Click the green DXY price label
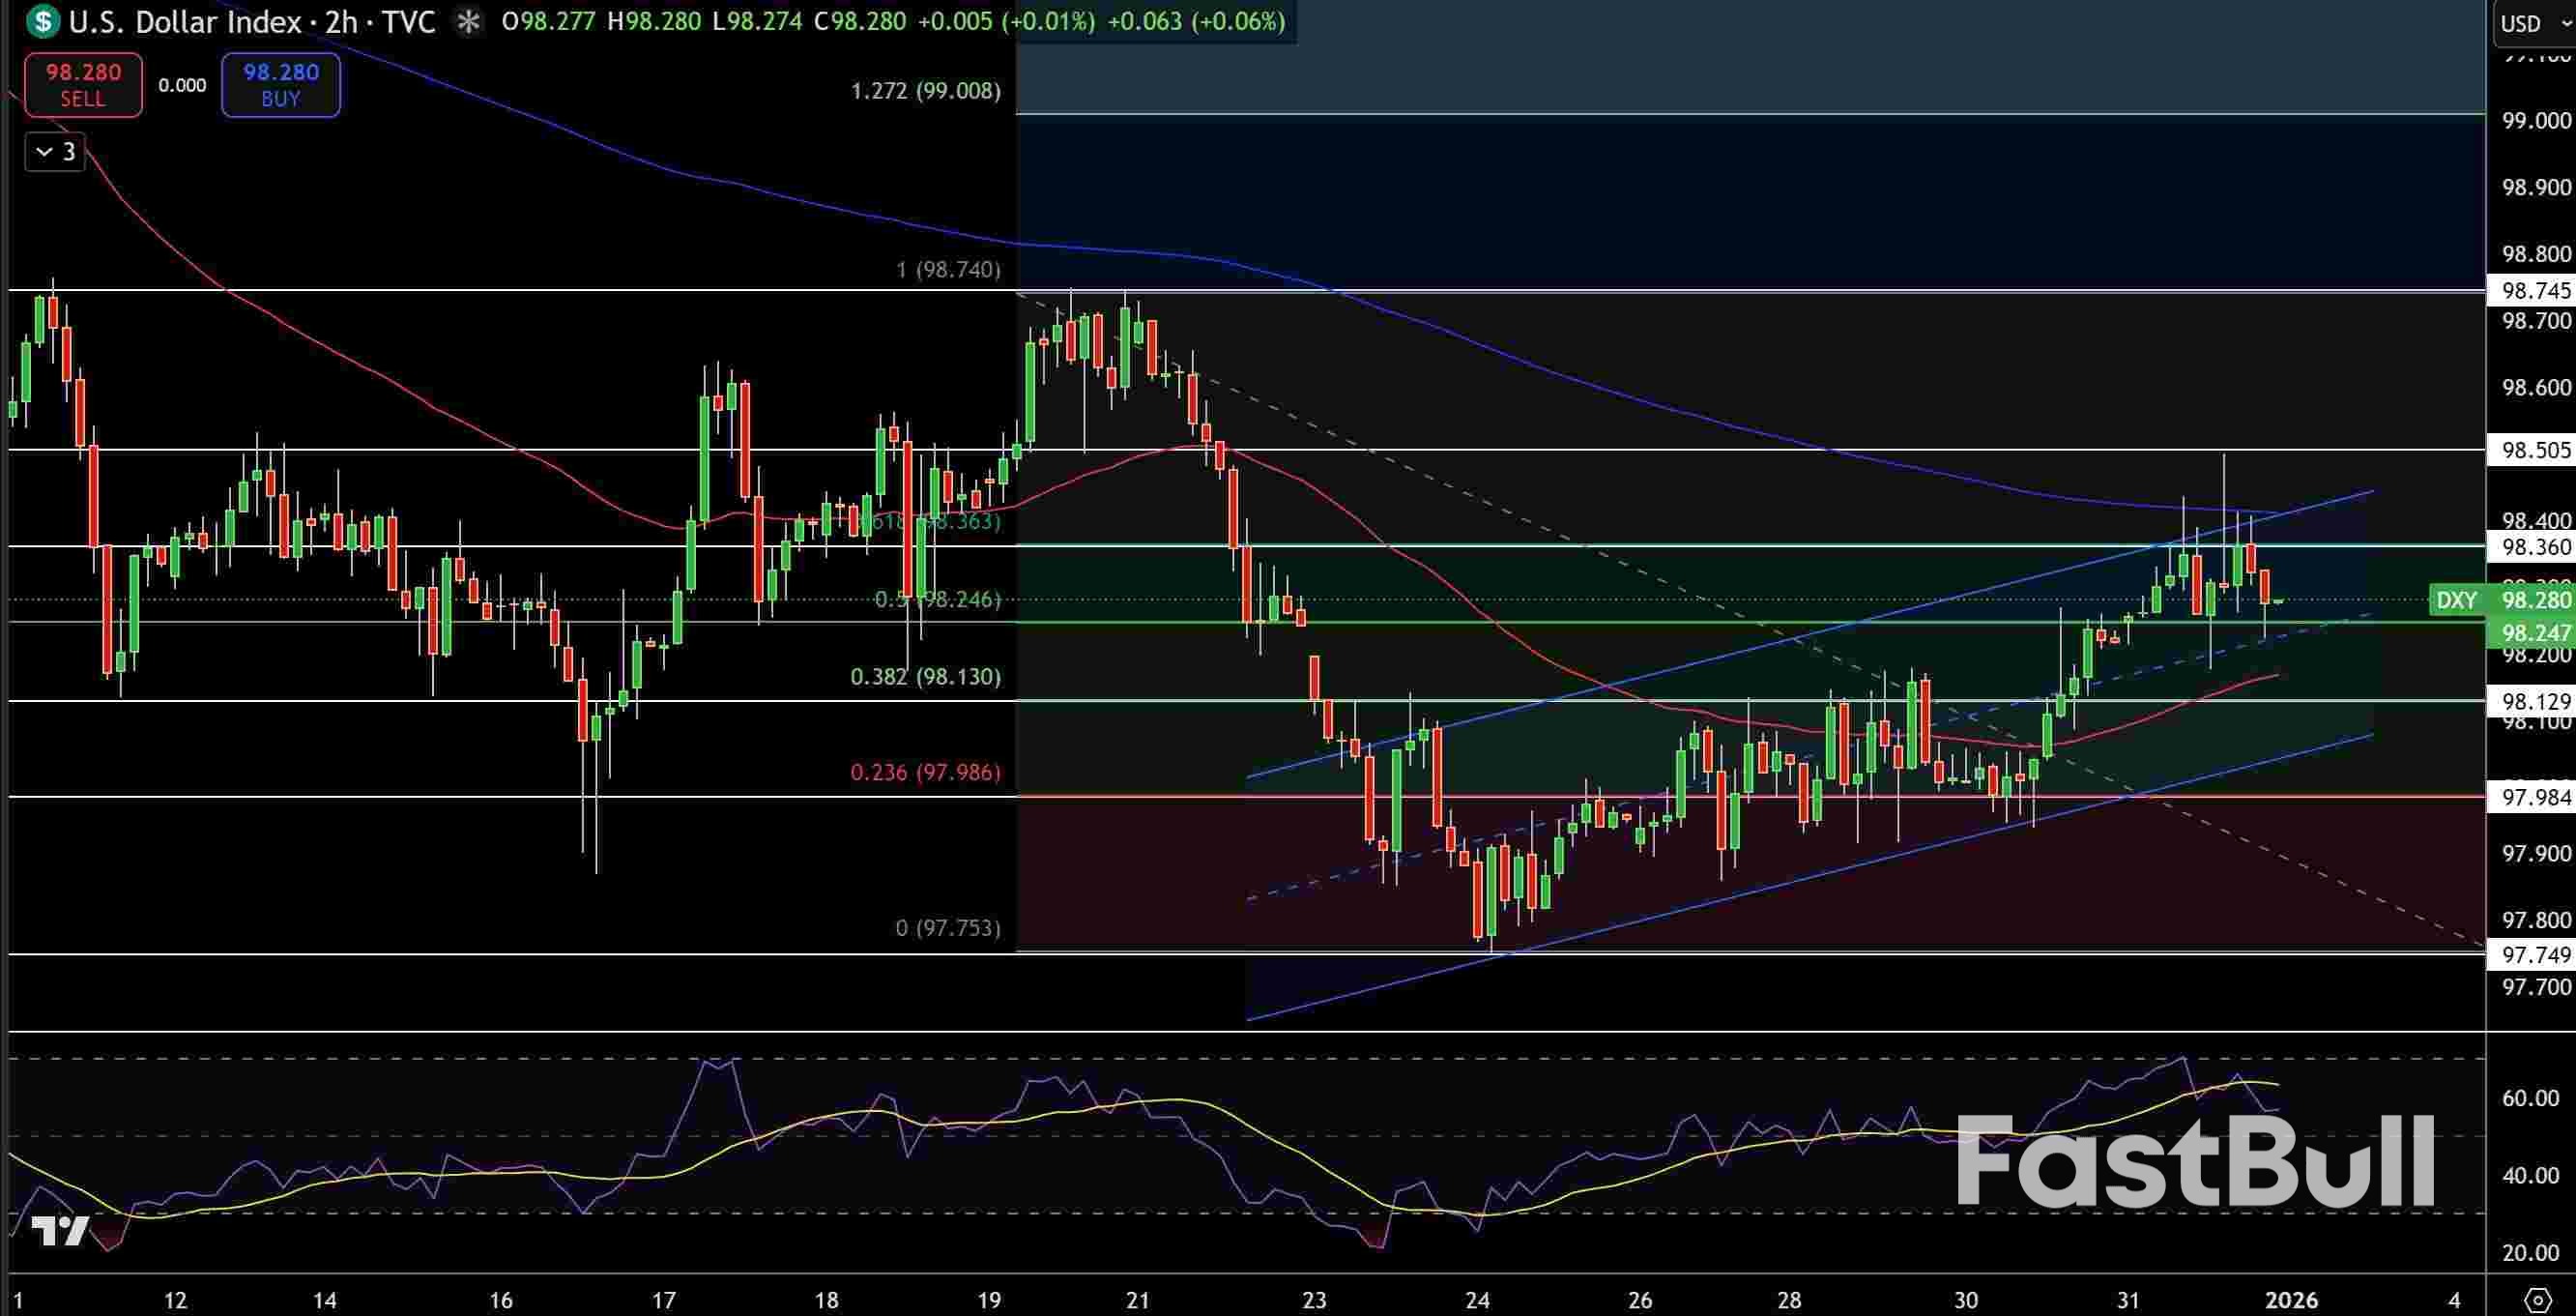 [2456, 600]
